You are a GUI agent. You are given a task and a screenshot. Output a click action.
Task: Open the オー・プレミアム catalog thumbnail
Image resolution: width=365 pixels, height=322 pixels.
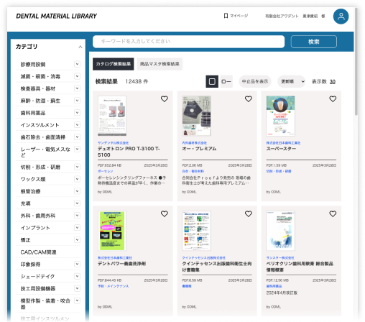(x=196, y=116)
